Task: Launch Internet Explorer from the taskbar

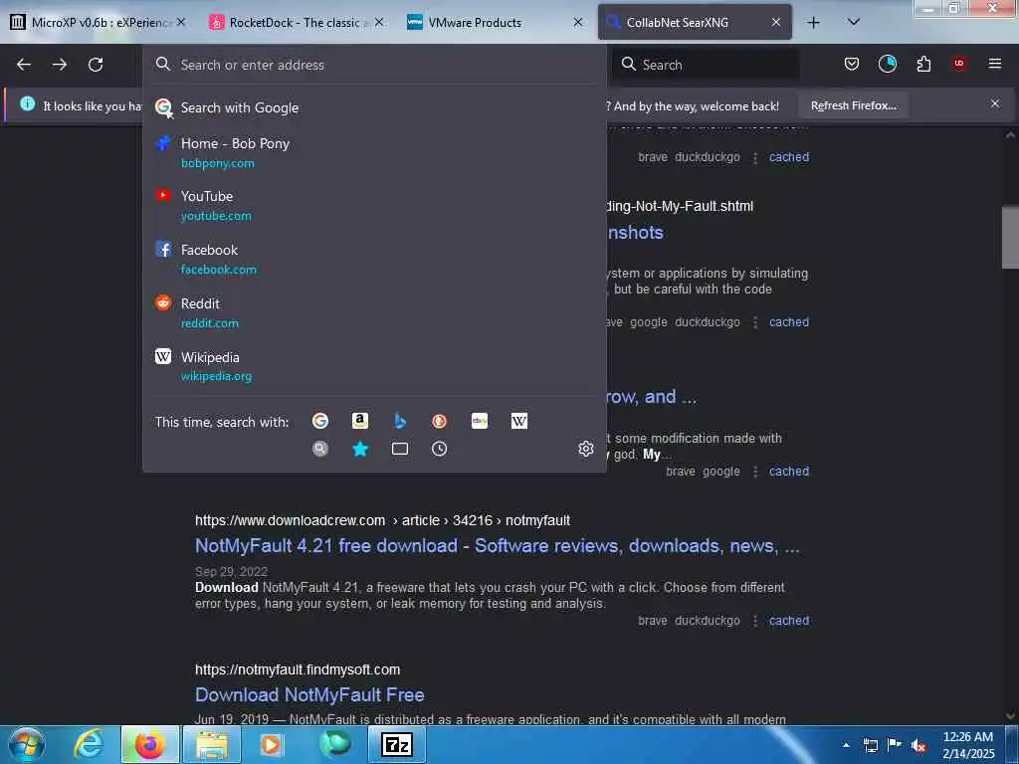Action: point(89,744)
